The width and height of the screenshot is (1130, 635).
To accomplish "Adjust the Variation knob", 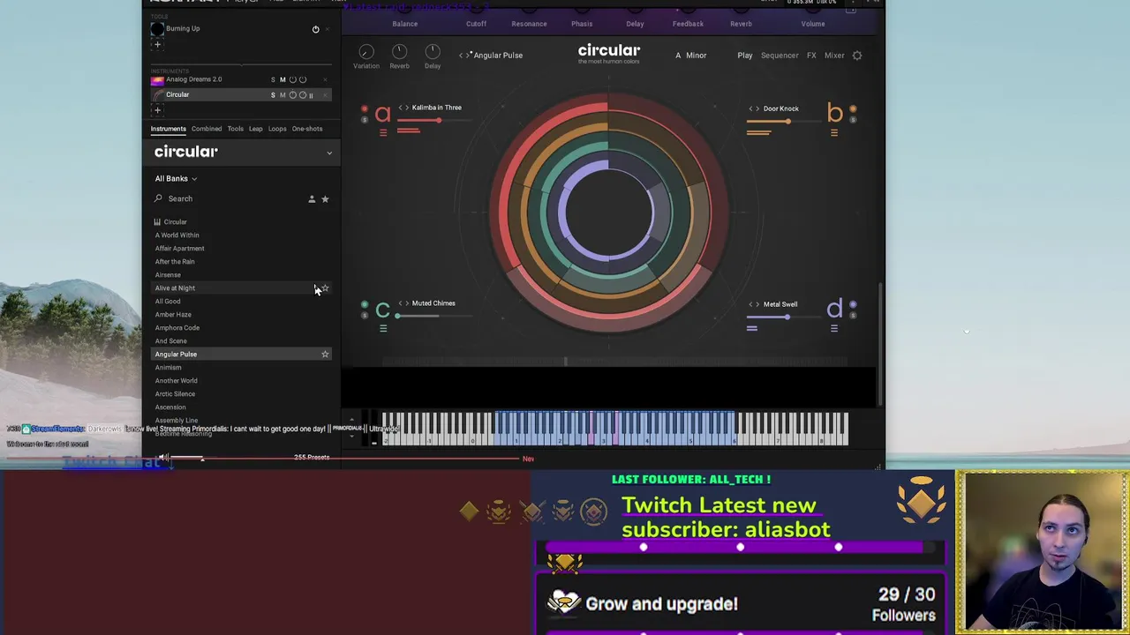I will click(366, 52).
